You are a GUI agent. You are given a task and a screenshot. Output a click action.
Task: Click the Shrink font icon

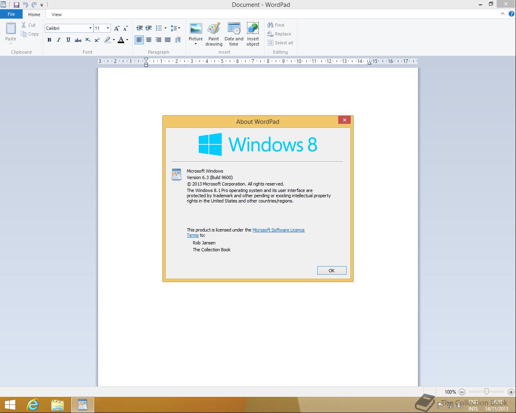[x=125, y=28]
